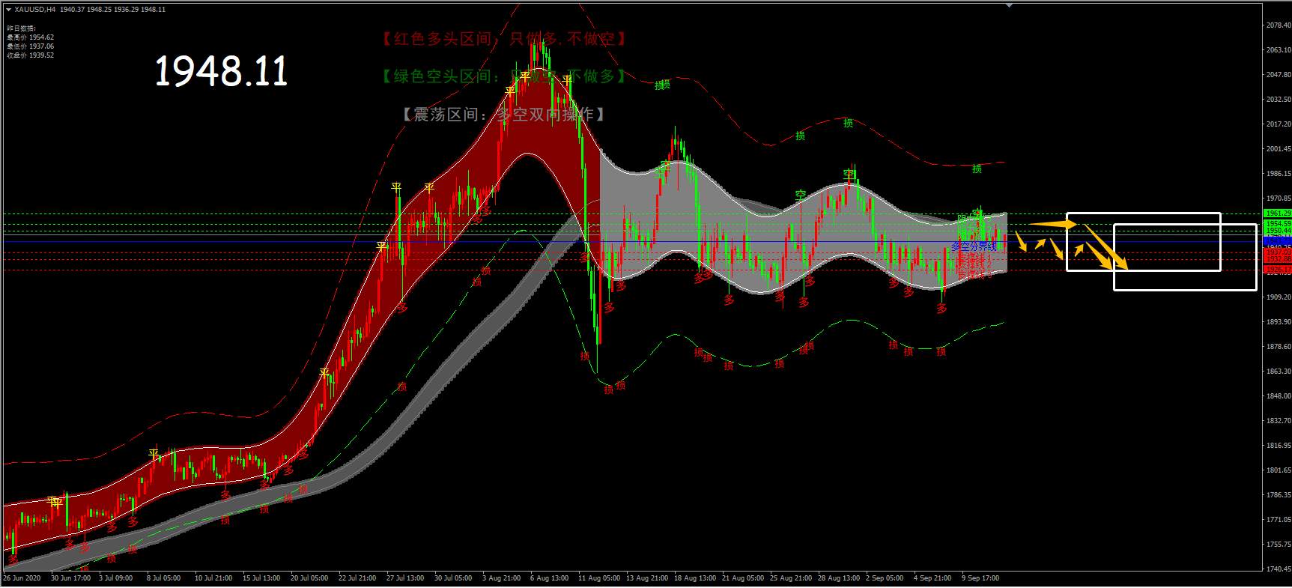
Task: Click the OHLC values 1940.37 1948.25 1936.29 1948.11
Action: coord(112,10)
